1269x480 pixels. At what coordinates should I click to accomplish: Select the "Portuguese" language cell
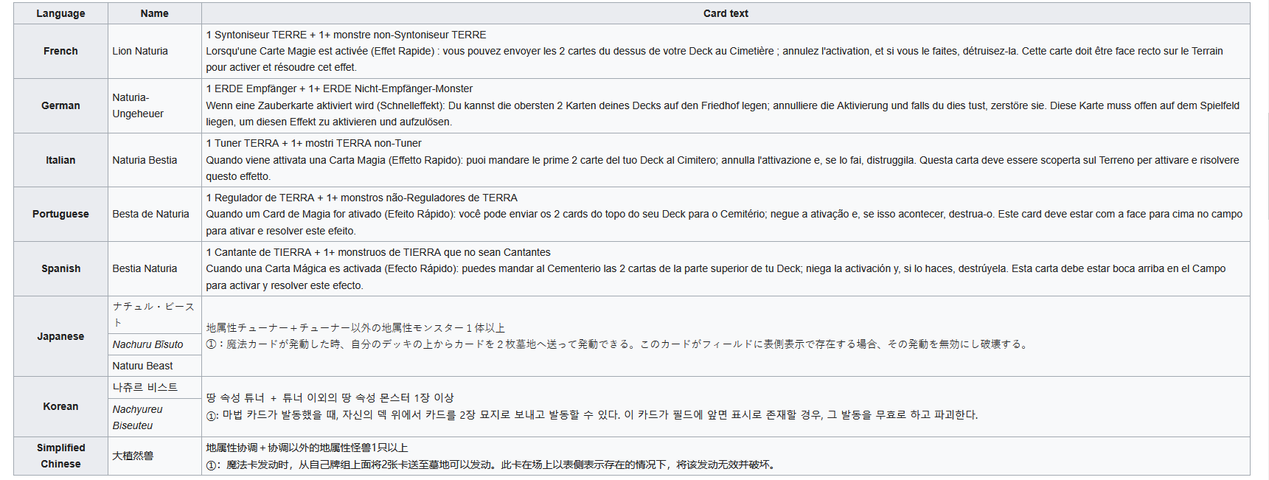60,214
